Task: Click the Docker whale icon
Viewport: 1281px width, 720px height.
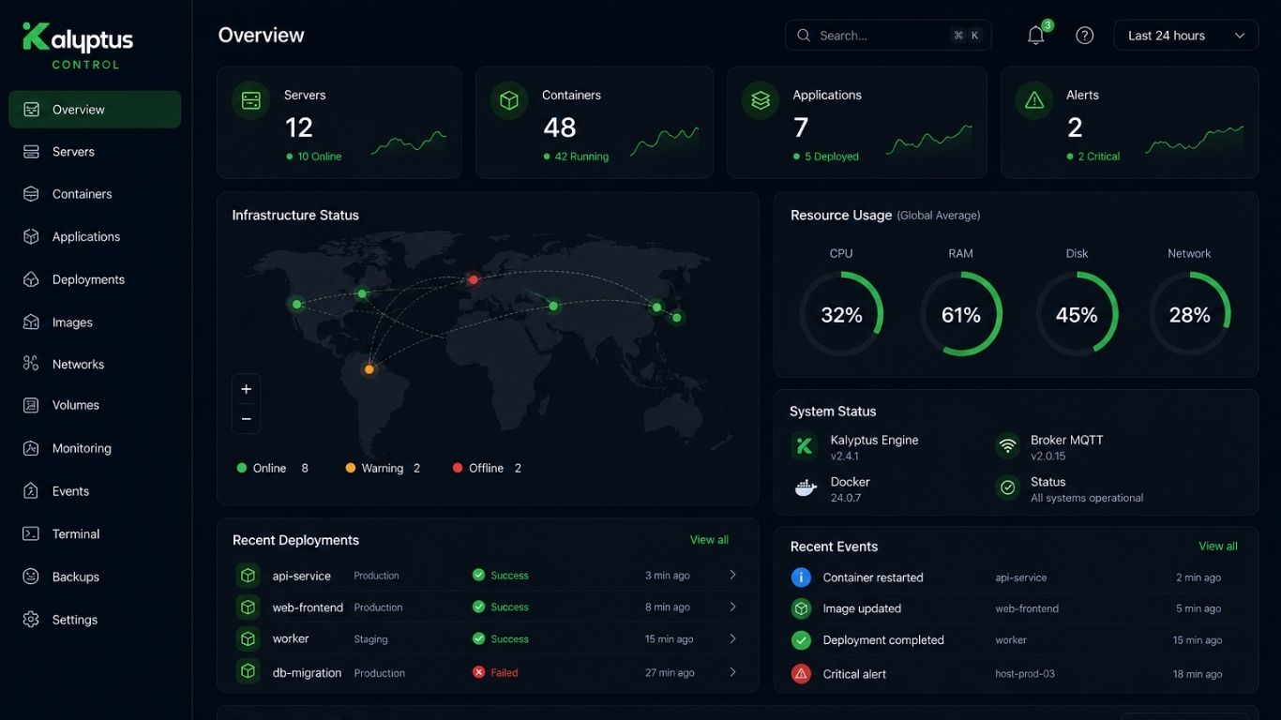Action: click(806, 488)
